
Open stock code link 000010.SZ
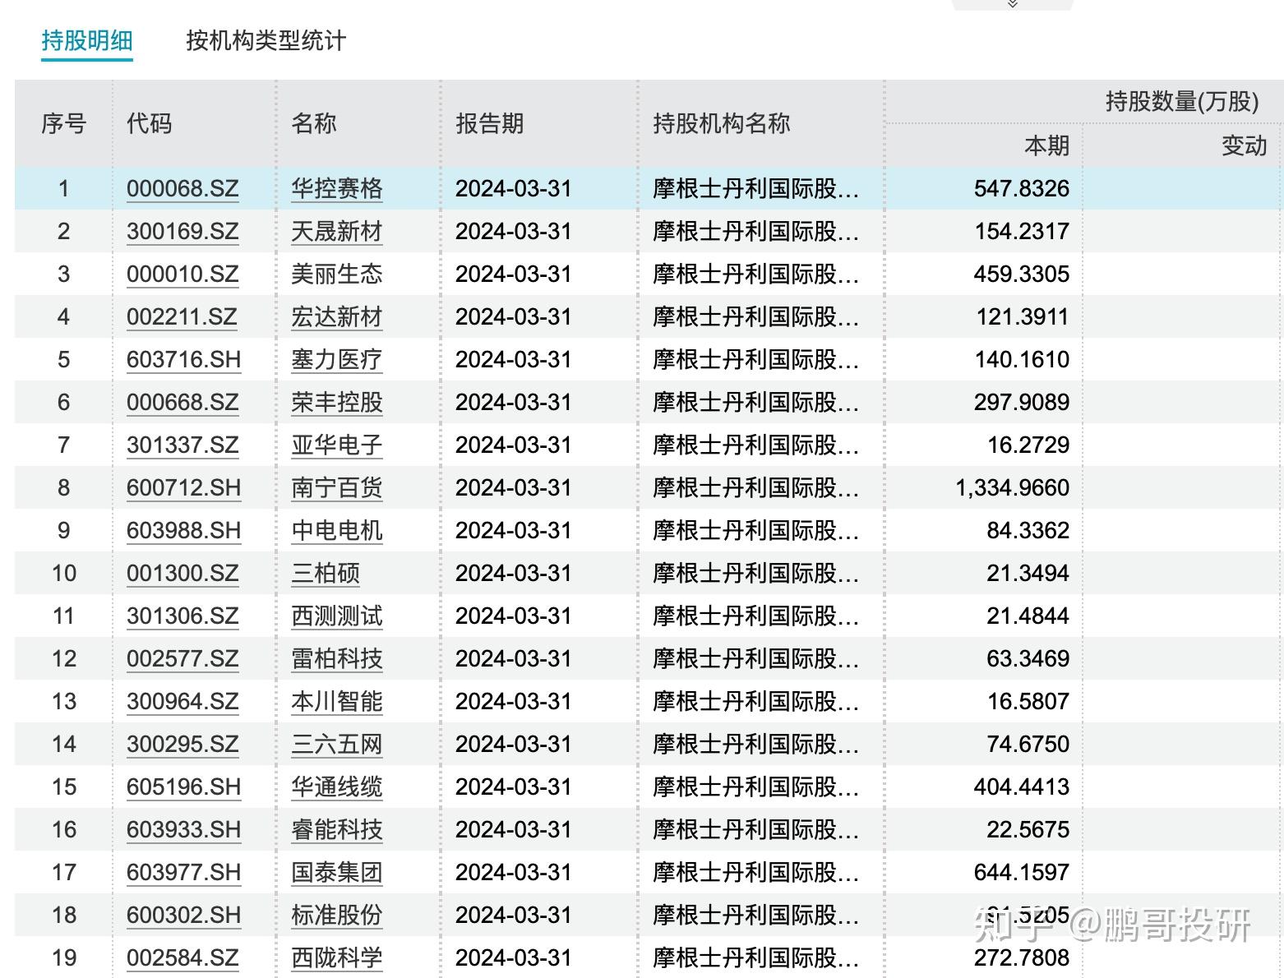pos(182,274)
